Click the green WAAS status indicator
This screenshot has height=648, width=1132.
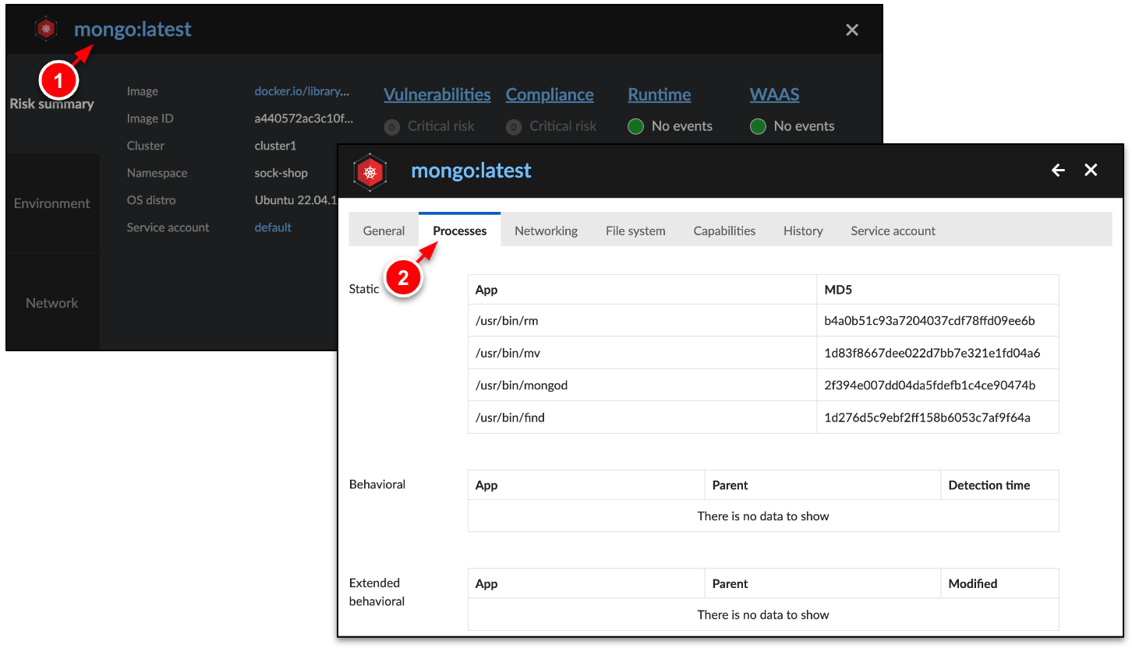[757, 125]
